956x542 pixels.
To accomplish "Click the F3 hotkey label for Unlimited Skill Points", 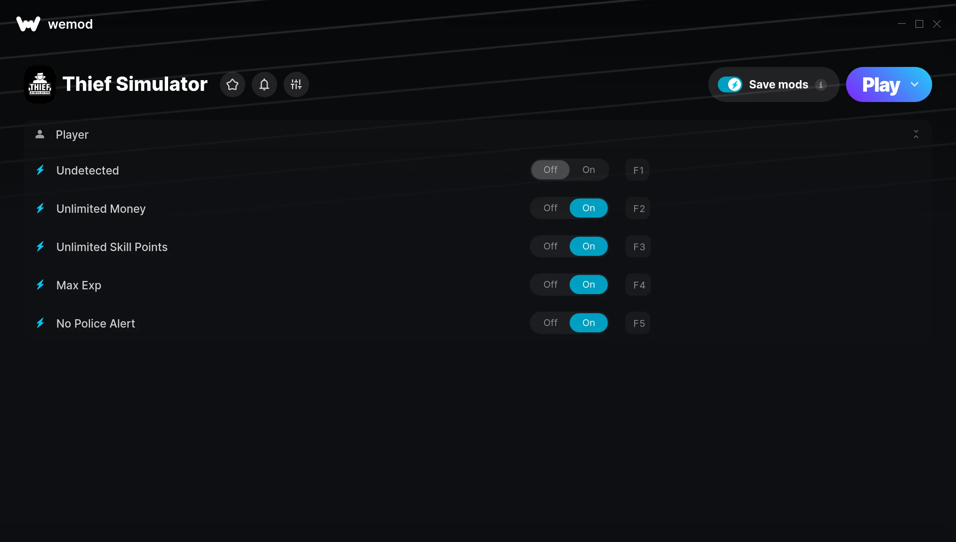I will tap(638, 246).
